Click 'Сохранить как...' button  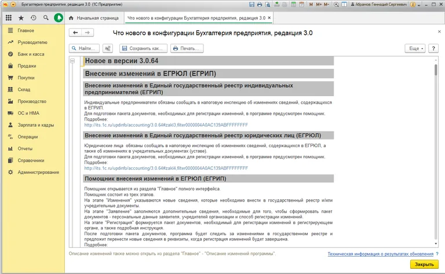144,49
